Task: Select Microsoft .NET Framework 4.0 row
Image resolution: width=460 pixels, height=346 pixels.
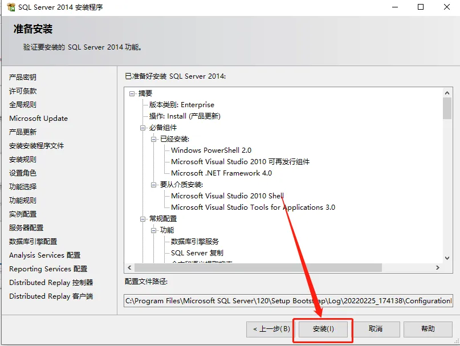Action: pos(222,173)
